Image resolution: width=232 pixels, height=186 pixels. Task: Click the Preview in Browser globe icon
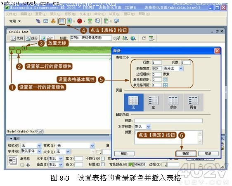(x=133, y=38)
